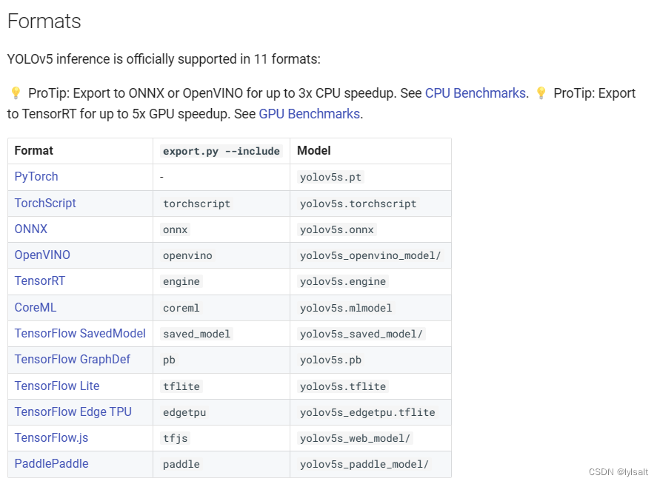Click the torchscript export argument code
660x484 pixels.
click(196, 204)
